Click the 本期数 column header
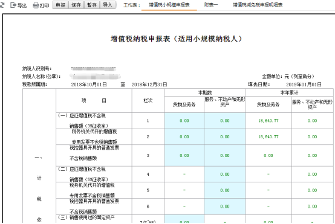The image size is (335, 224). pos(205,92)
